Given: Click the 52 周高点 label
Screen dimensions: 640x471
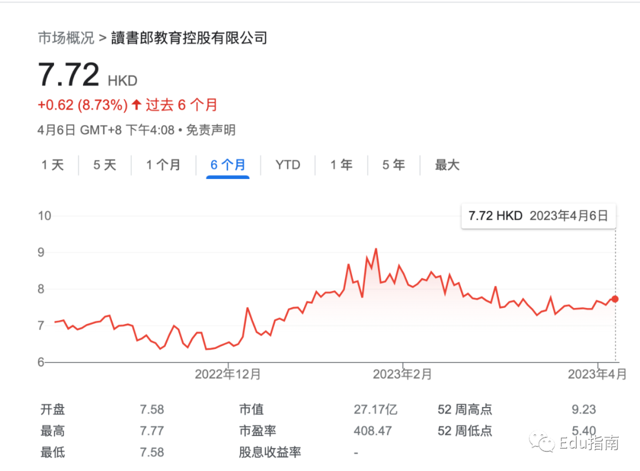Looking at the screenshot, I should click(465, 409).
